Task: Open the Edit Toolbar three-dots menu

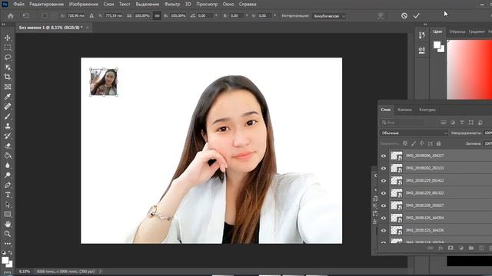Action: 8,244
